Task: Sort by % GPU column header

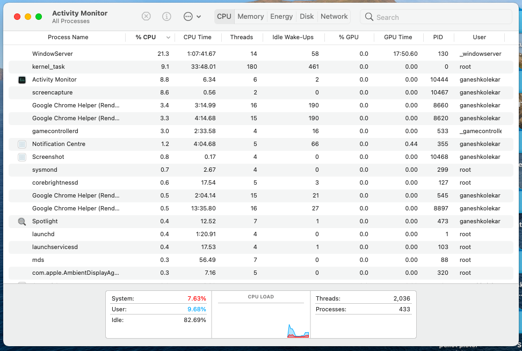Action: point(349,37)
